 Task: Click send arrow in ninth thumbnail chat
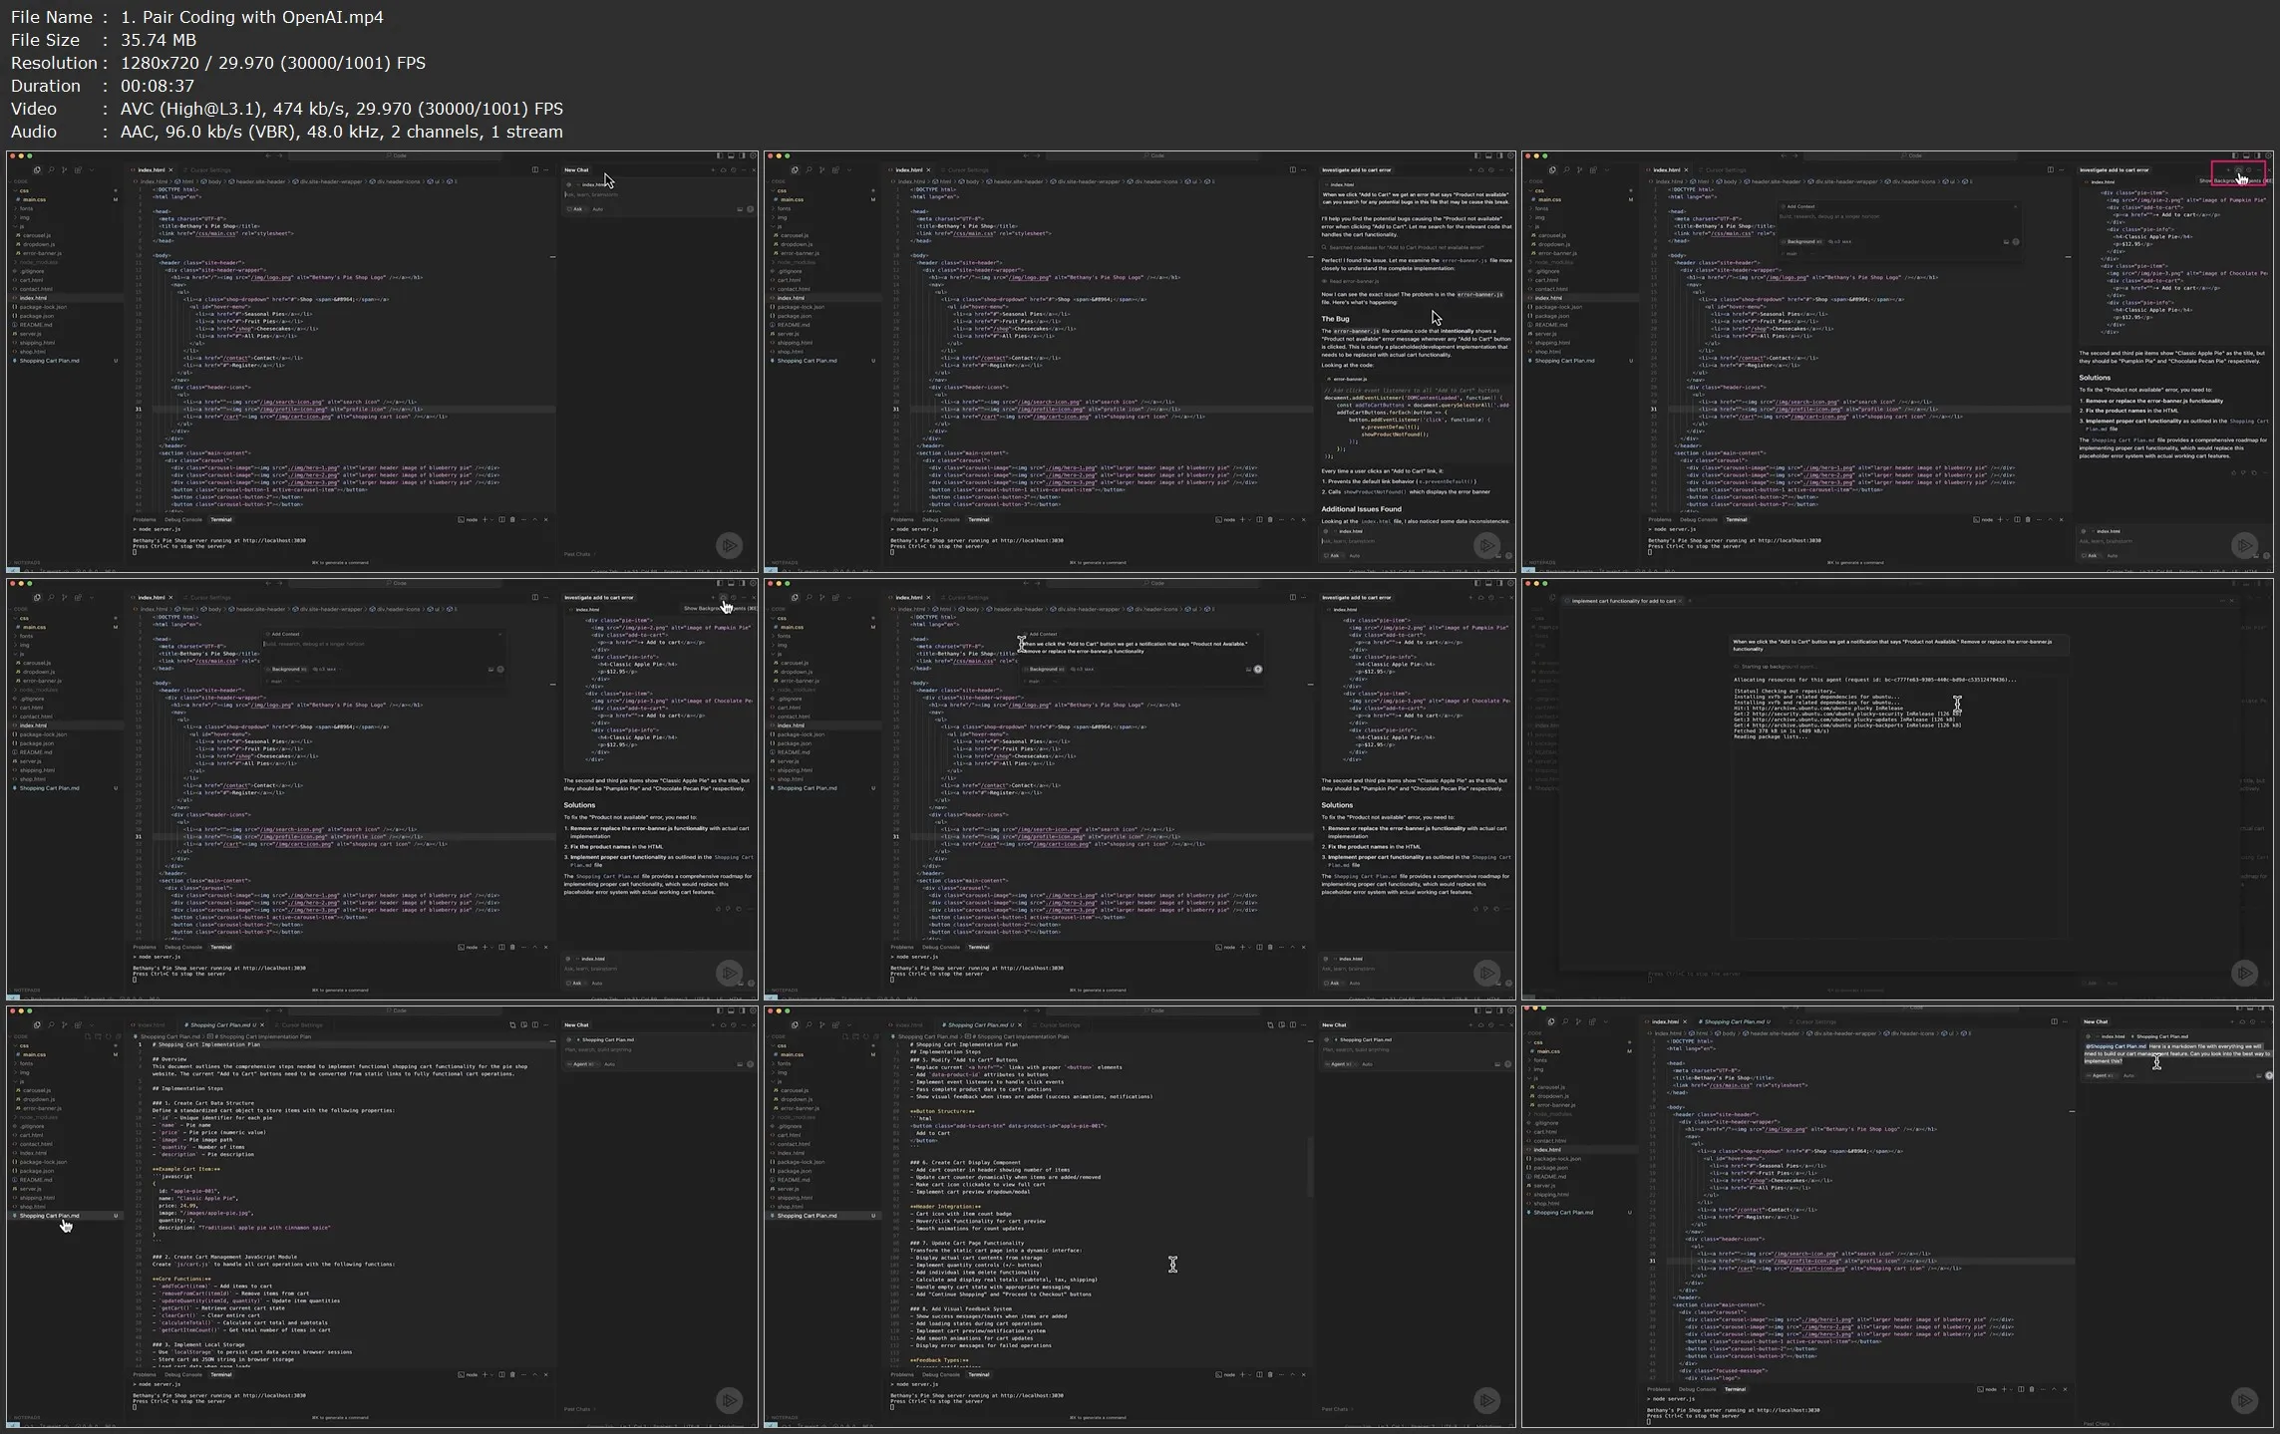coord(2270,1075)
